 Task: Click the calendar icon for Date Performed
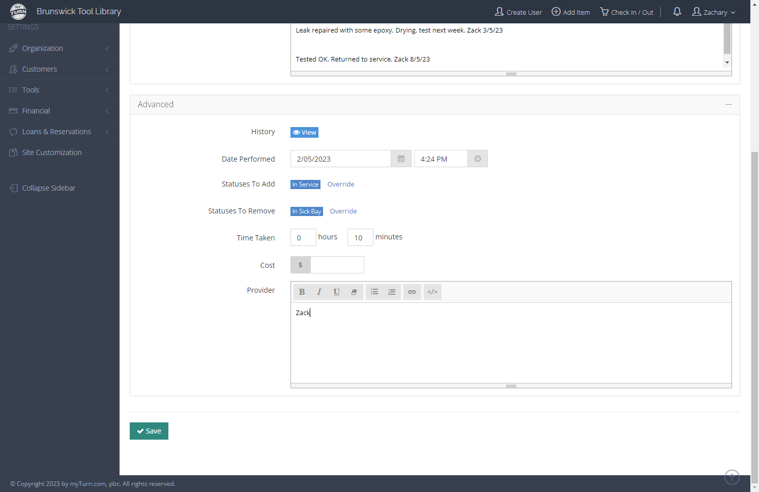[401, 159]
